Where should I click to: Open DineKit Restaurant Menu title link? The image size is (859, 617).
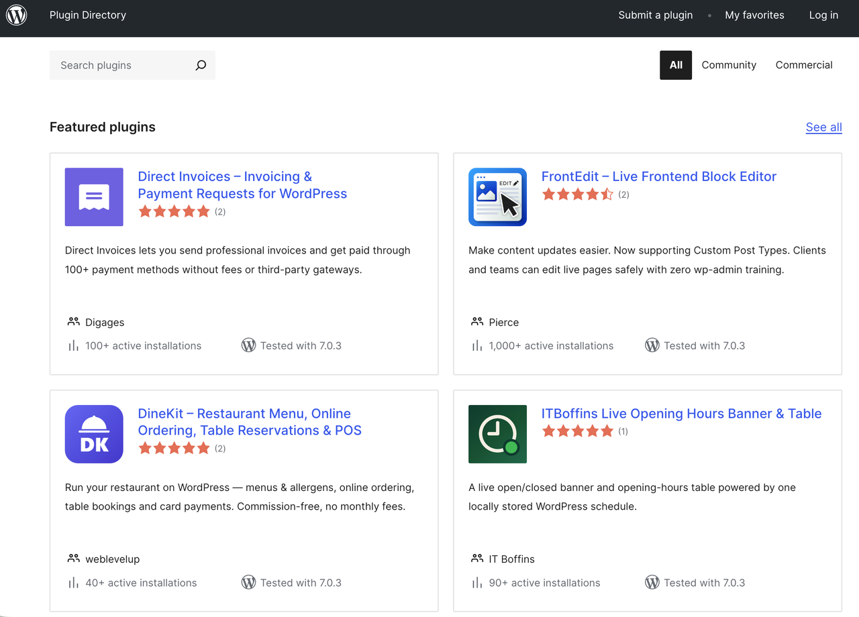click(x=250, y=422)
